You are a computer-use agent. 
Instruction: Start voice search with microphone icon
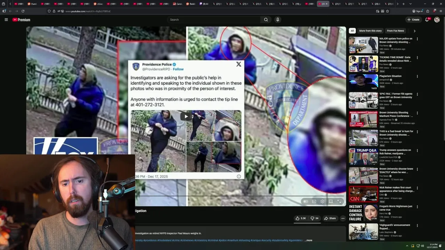coord(277,20)
